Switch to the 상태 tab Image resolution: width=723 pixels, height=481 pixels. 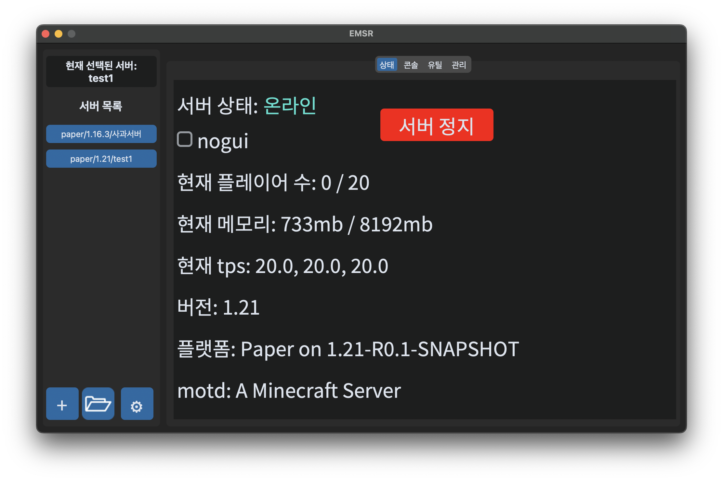(387, 65)
